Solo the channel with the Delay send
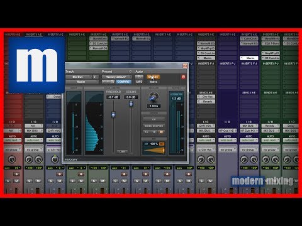 pyautogui.click(x=51, y=181)
